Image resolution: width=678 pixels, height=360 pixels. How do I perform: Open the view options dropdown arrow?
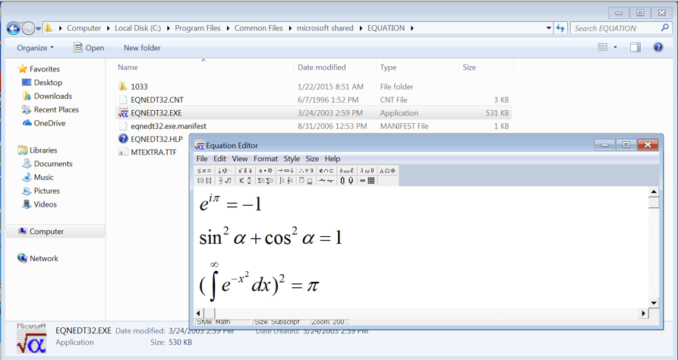[615, 47]
